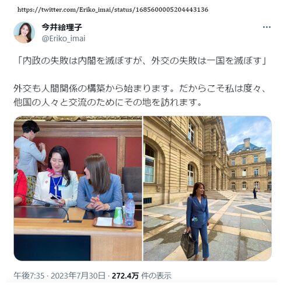Image resolution: width=290 pixels, height=292 pixels.
Task: Click the 午後7:35 timestamp
Action: (29, 276)
